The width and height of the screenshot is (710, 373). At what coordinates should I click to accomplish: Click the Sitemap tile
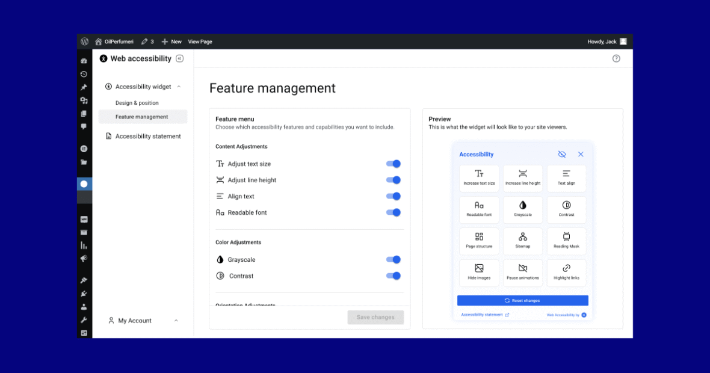coord(522,241)
